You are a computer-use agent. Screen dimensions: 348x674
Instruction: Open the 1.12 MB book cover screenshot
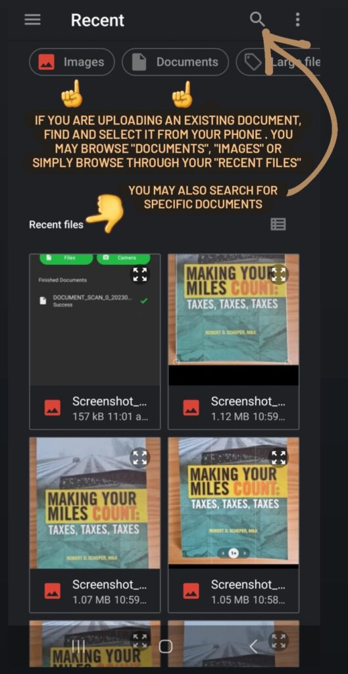pyautogui.click(x=234, y=342)
